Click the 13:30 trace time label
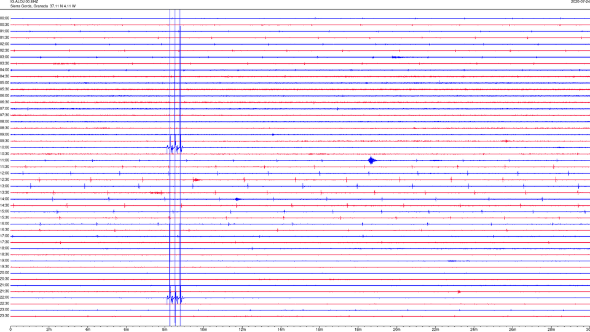Image resolution: width=590 pixels, height=332 pixels. point(5,192)
